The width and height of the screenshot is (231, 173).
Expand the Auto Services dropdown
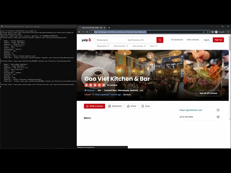pos(139,46)
